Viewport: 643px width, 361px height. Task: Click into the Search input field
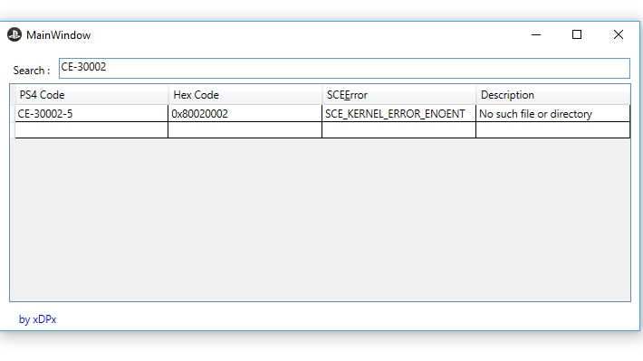tap(344, 68)
